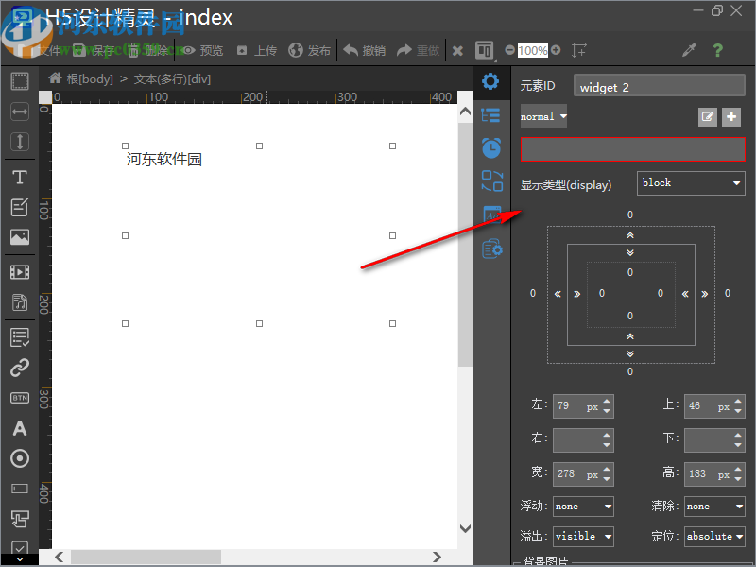Viewport: 756px width, 567px height.
Task: Click the Upload (上传) toolbar button
Action: (257, 50)
